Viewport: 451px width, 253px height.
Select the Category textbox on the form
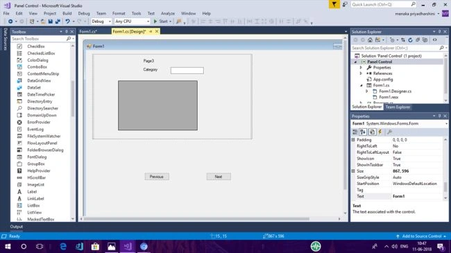pos(187,71)
